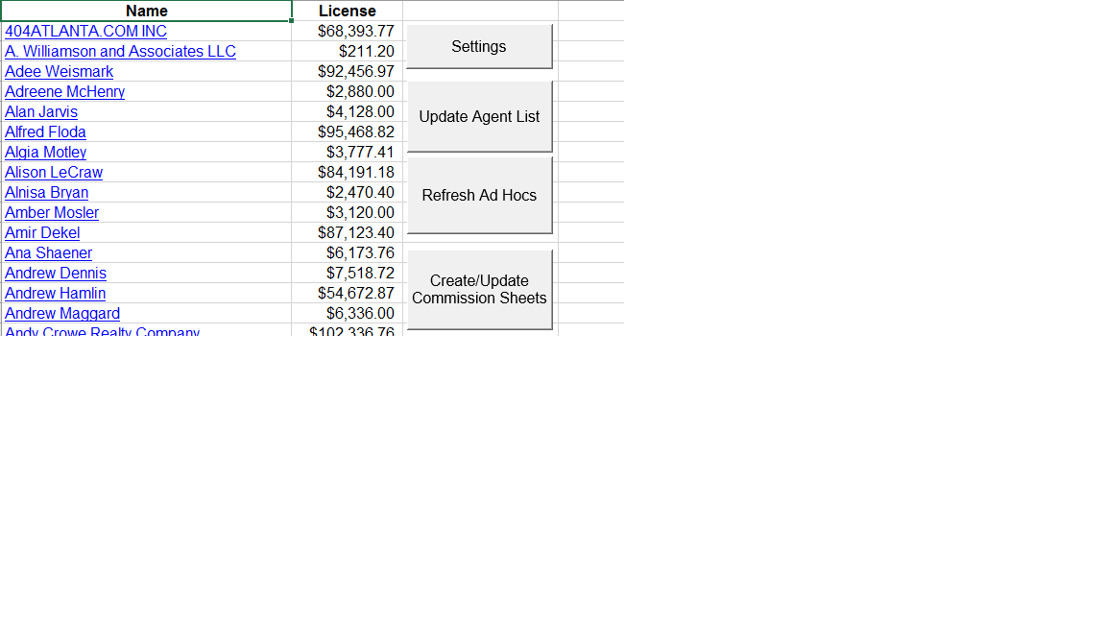Click the Refresh Ad Hocs button
1106x622 pixels.
tap(479, 195)
